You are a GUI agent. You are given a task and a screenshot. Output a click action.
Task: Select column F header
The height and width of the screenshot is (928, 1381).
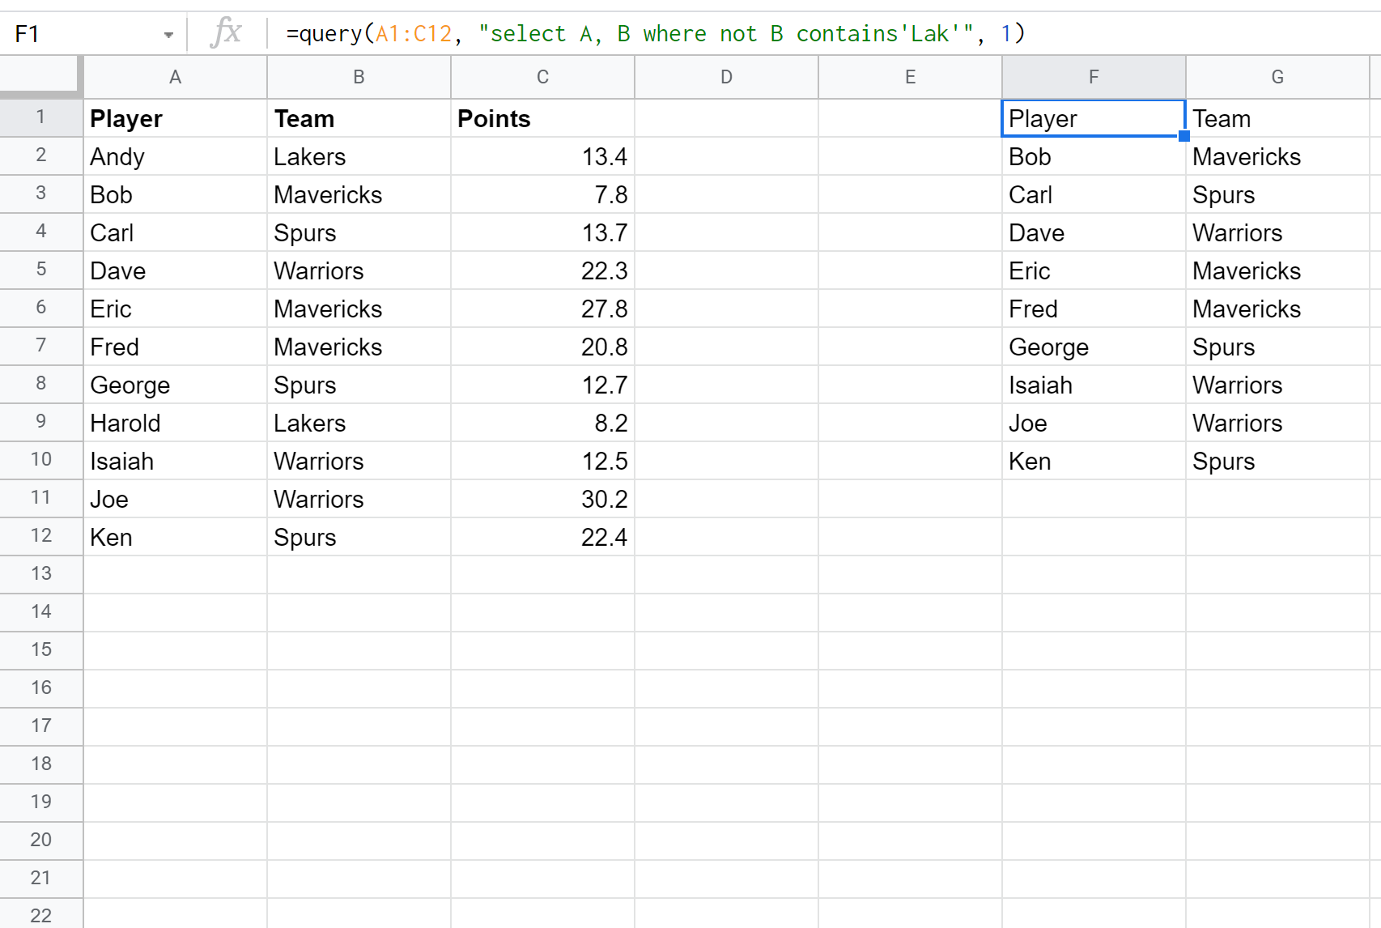coord(1093,77)
